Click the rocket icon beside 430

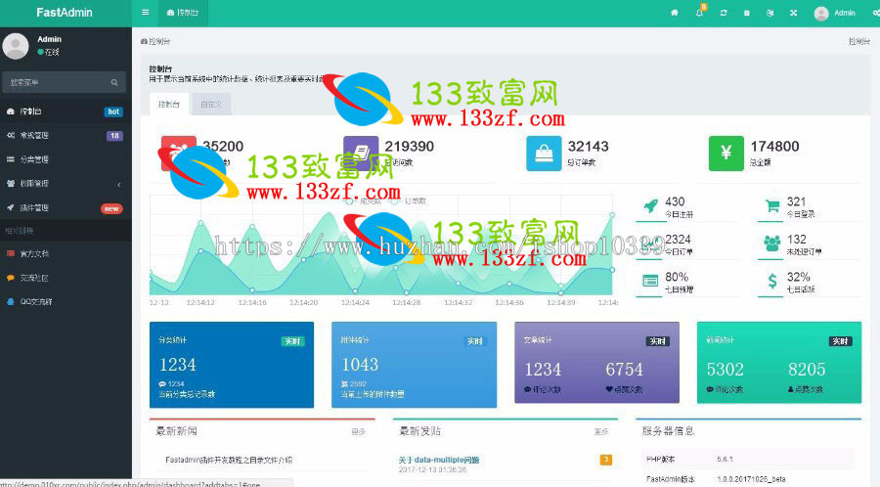pos(650,206)
